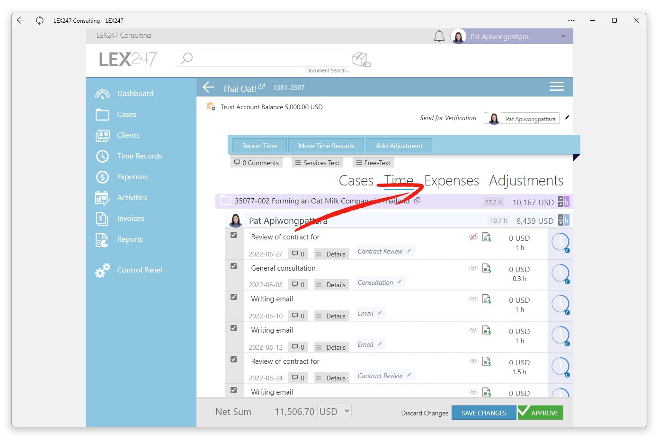Screen dimensions: 658x440
Task: Edit the Contract Review tag on 2022-06-27
Action: click(409, 251)
